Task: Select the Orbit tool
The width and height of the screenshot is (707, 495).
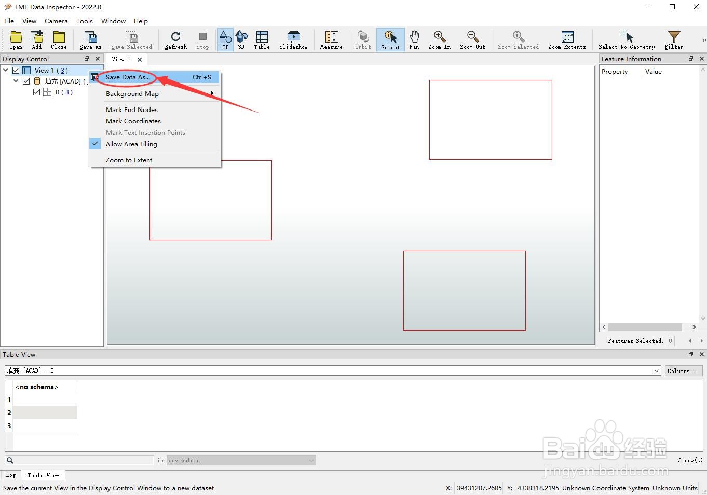Action: pos(363,40)
